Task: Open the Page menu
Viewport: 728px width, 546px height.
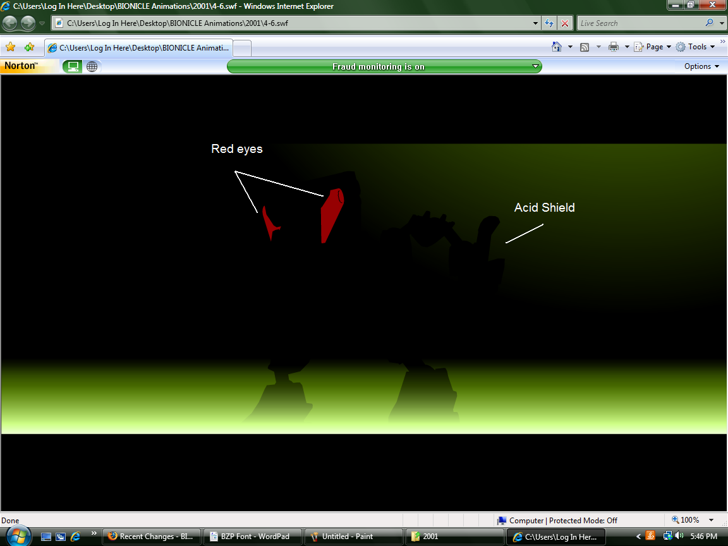Action: 653,47
